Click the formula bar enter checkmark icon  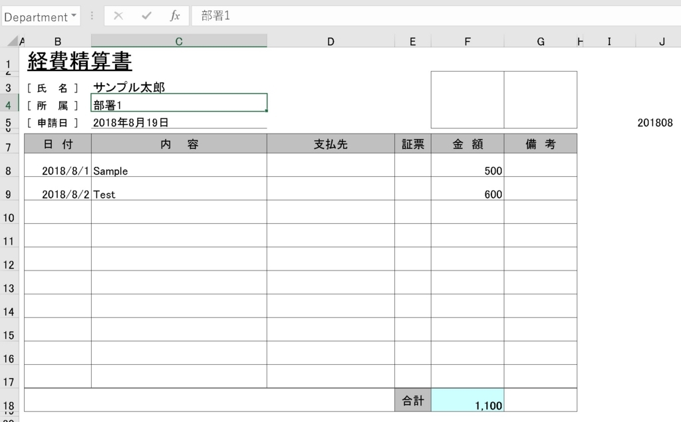(x=146, y=16)
